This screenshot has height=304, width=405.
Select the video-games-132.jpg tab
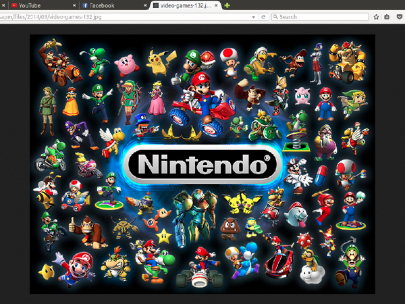(186, 5)
